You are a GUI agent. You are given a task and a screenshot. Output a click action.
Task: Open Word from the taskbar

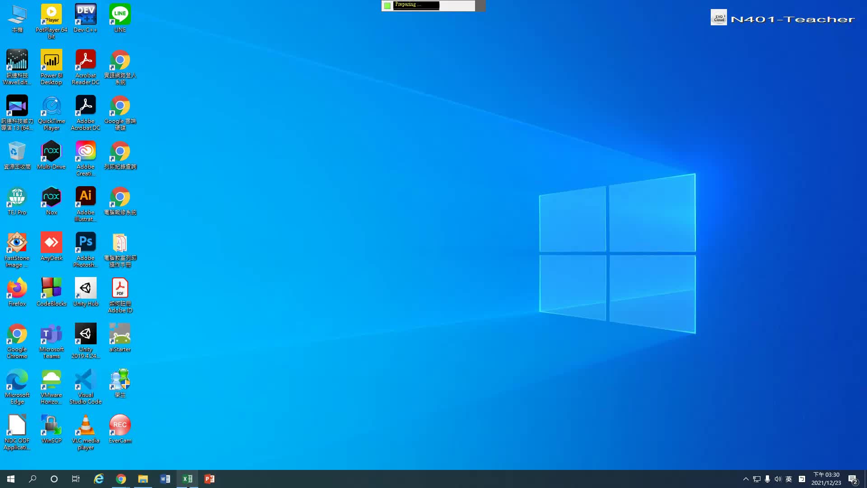click(165, 479)
